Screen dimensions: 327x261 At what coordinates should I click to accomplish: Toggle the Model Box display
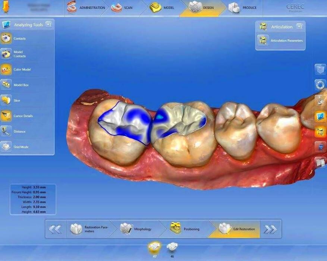21,85
